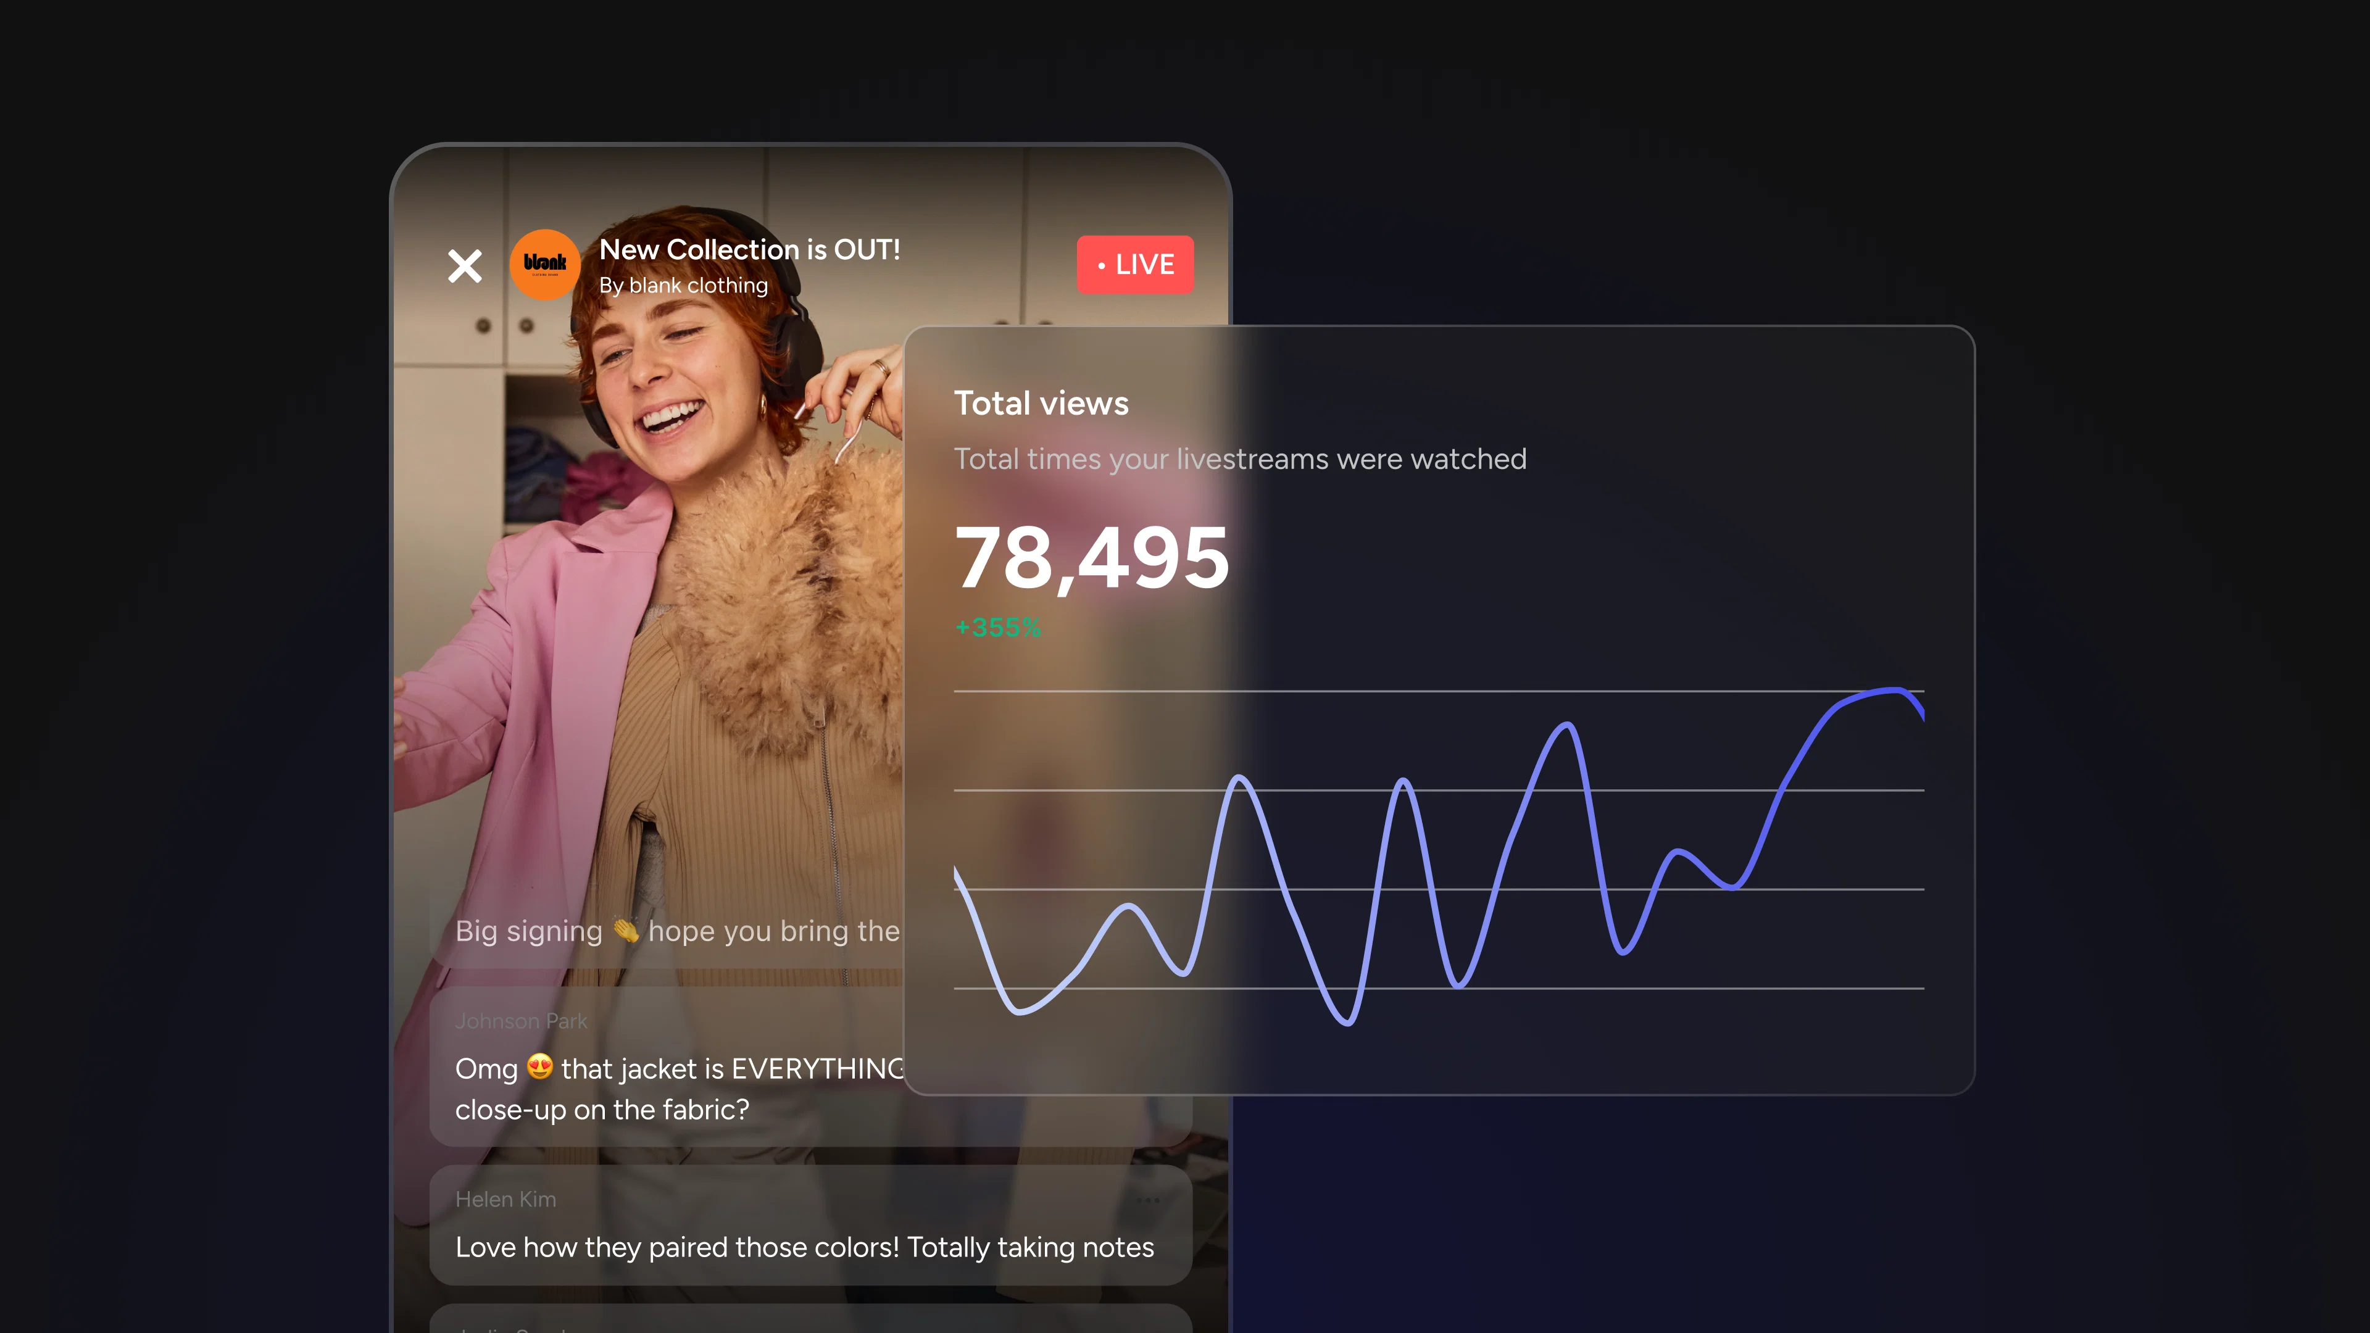Click the partially visible comment card at bottom
Screen dimensions: 2370x1333
[810, 1318]
